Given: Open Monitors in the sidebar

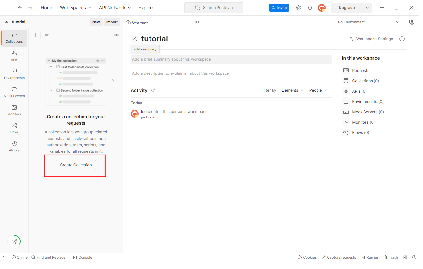Looking at the screenshot, I should pos(14,110).
